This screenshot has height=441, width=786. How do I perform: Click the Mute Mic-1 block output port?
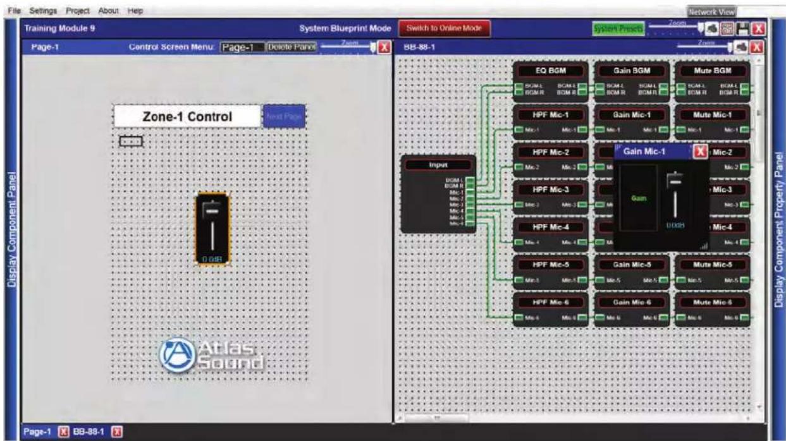click(745, 130)
